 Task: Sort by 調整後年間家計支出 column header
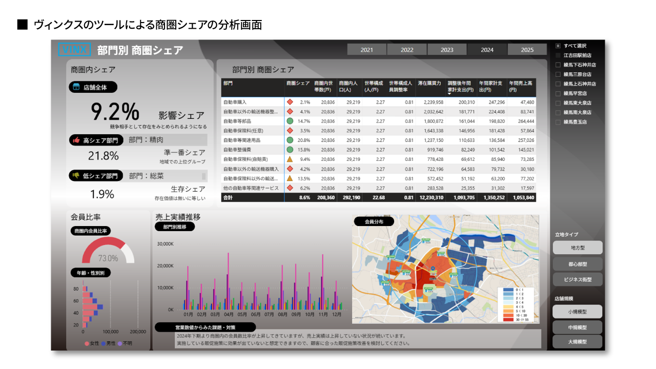coord(460,86)
